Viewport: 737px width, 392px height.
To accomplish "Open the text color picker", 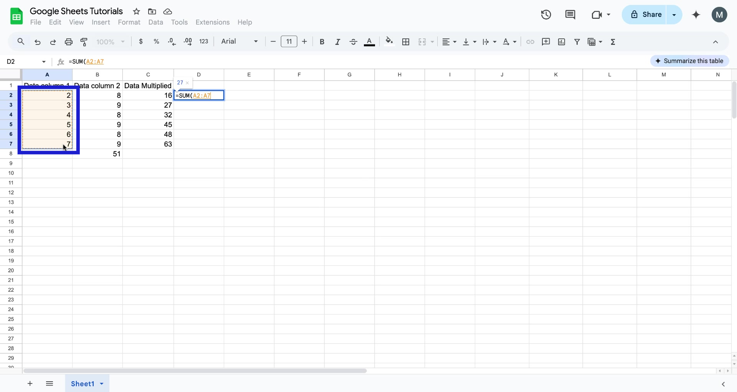I will point(369,42).
